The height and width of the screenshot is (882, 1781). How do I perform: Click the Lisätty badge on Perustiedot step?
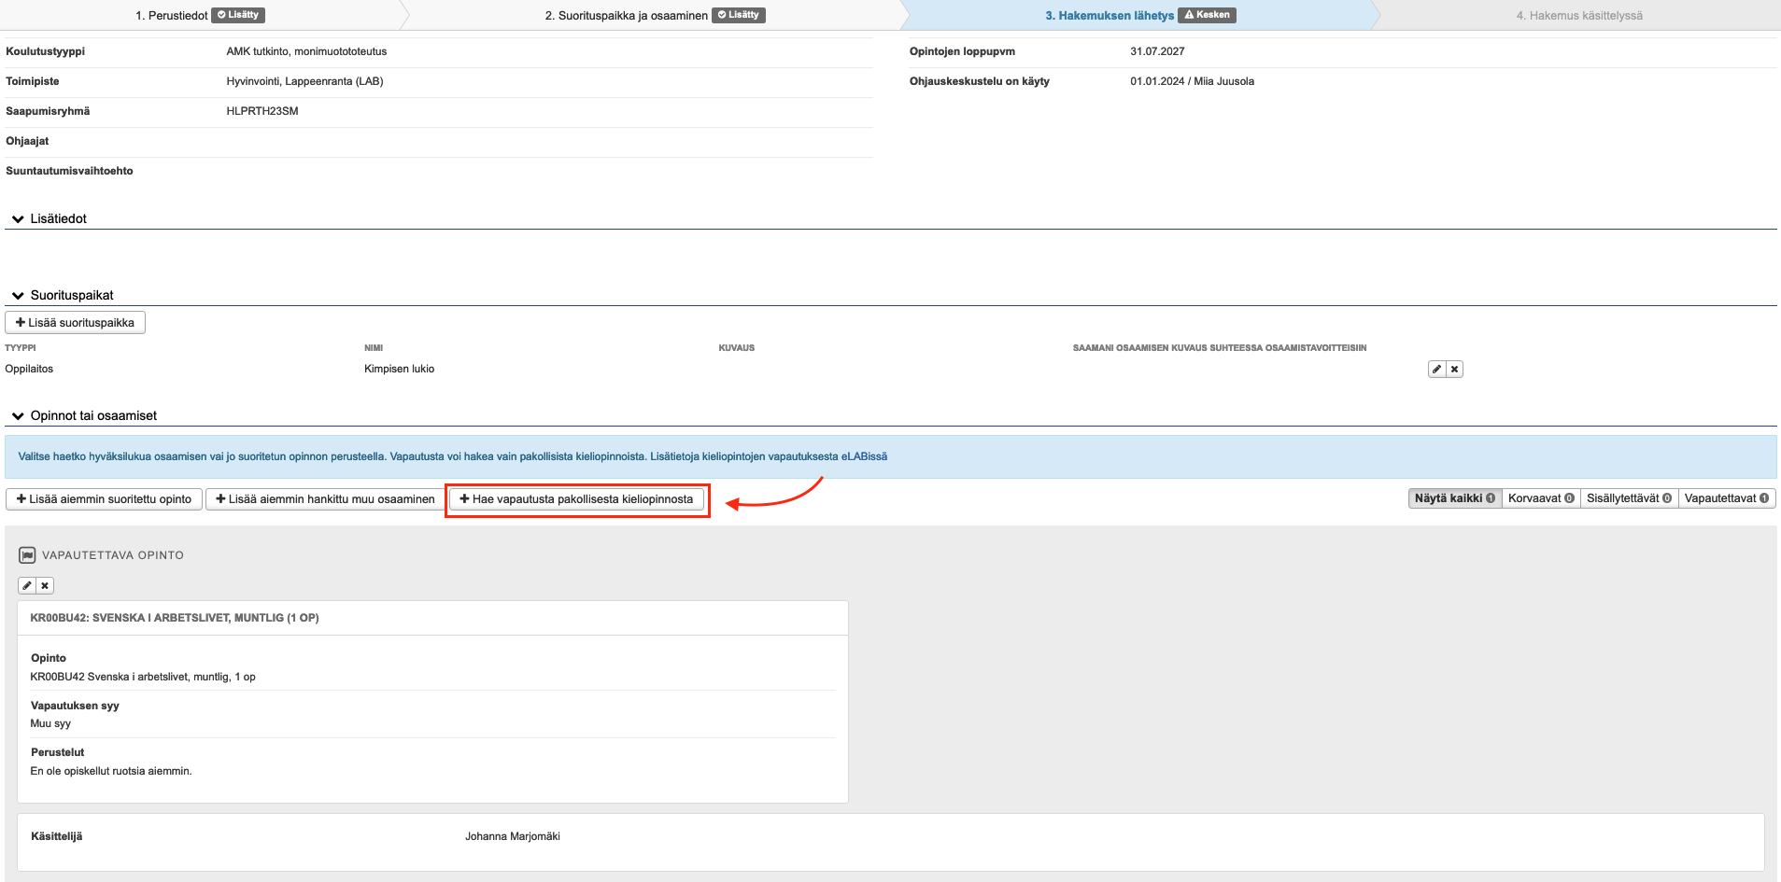click(x=238, y=15)
